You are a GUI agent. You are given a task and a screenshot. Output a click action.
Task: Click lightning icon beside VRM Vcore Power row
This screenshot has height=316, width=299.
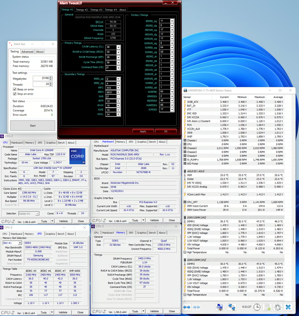click(x=185, y=210)
